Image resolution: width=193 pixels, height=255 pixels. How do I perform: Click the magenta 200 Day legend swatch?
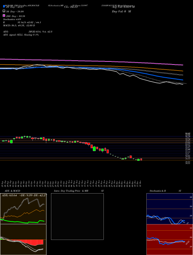pyautogui.click(x=4, y=15)
